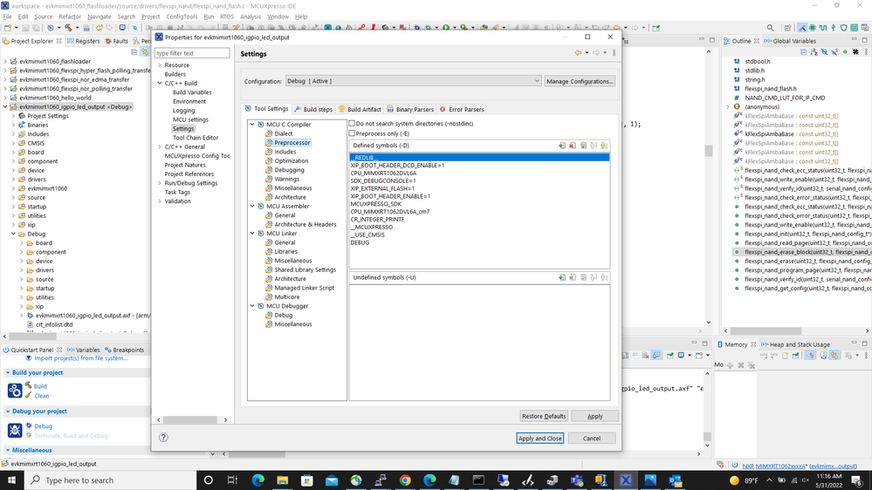Click Apply and Close button

click(539, 439)
